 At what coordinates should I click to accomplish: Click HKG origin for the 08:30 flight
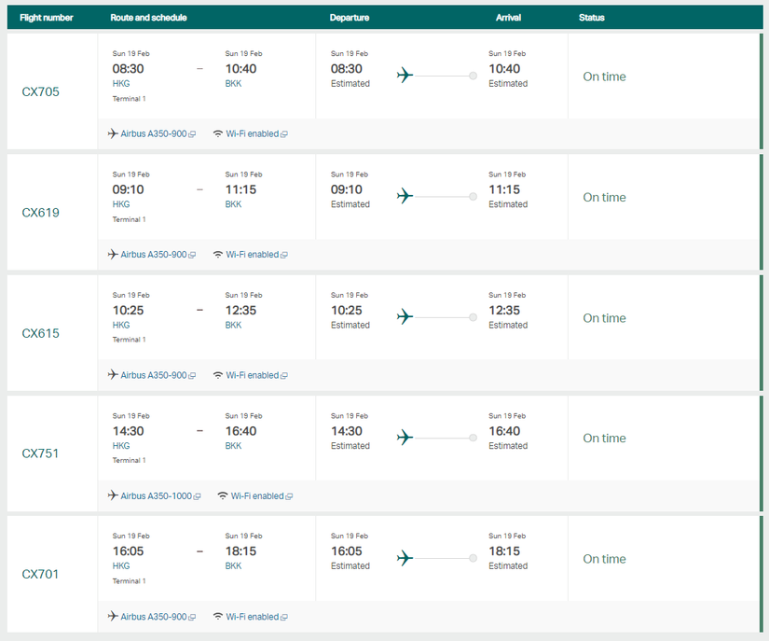coord(121,83)
